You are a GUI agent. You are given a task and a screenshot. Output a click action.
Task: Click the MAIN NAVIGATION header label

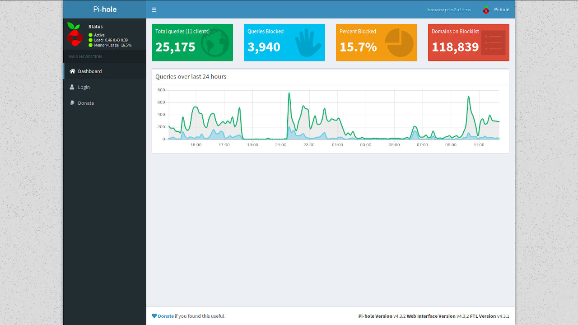[85, 56]
